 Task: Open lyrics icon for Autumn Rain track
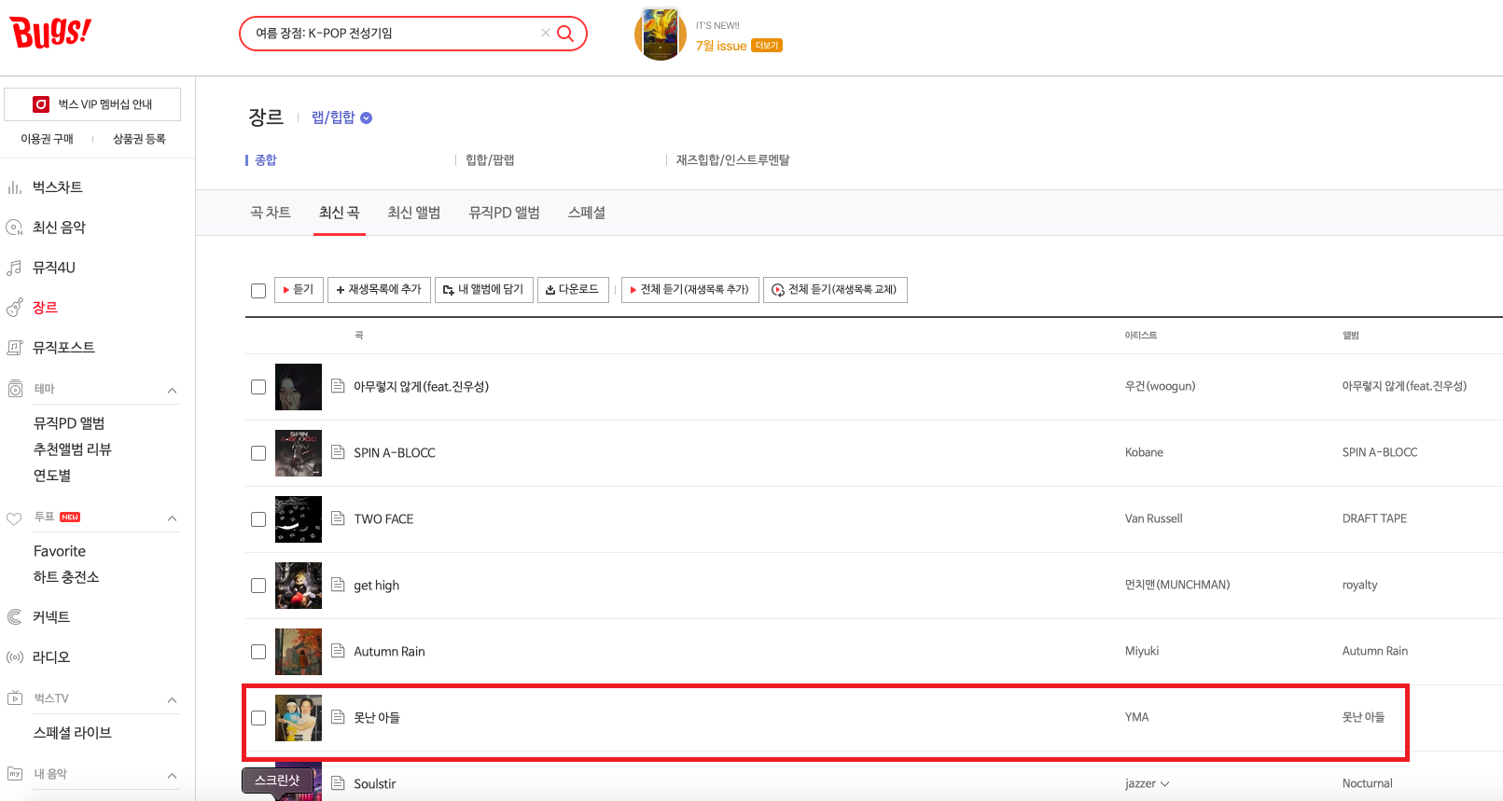coord(338,651)
